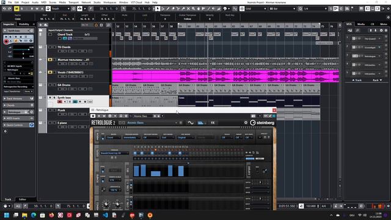Toggle the global Solo S button
391x220 pixels.
pos(22,9)
